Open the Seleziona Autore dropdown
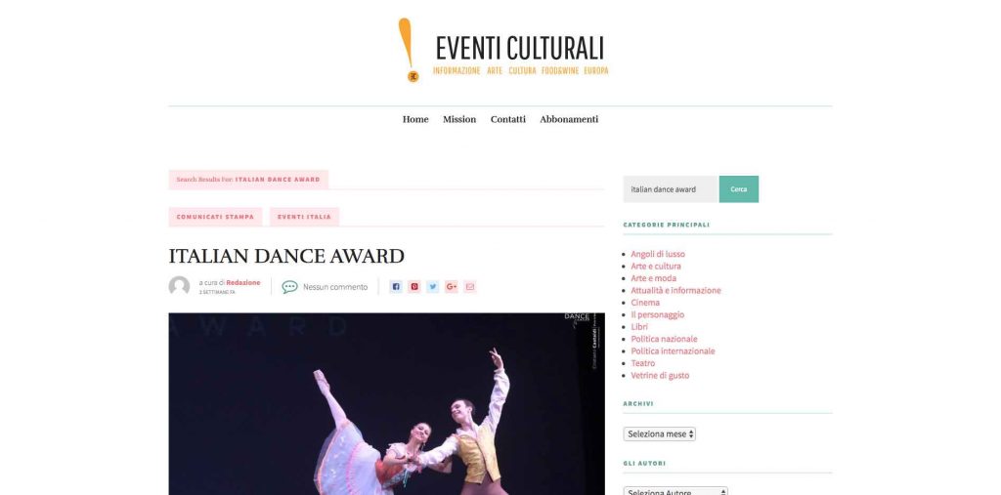The image size is (1001, 495). click(x=675, y=491)
